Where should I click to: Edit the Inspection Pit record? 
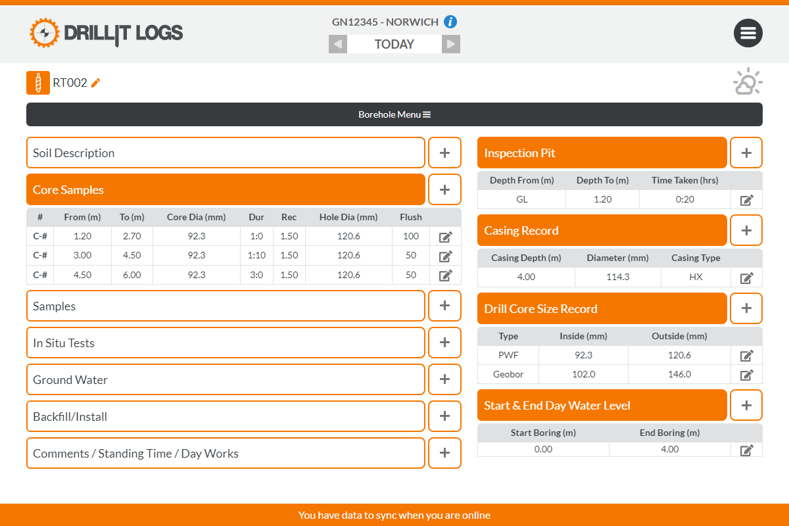pyautogui.click(x=746, y=200)
